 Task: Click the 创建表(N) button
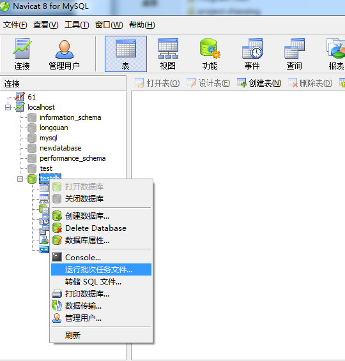coord(259,83)
